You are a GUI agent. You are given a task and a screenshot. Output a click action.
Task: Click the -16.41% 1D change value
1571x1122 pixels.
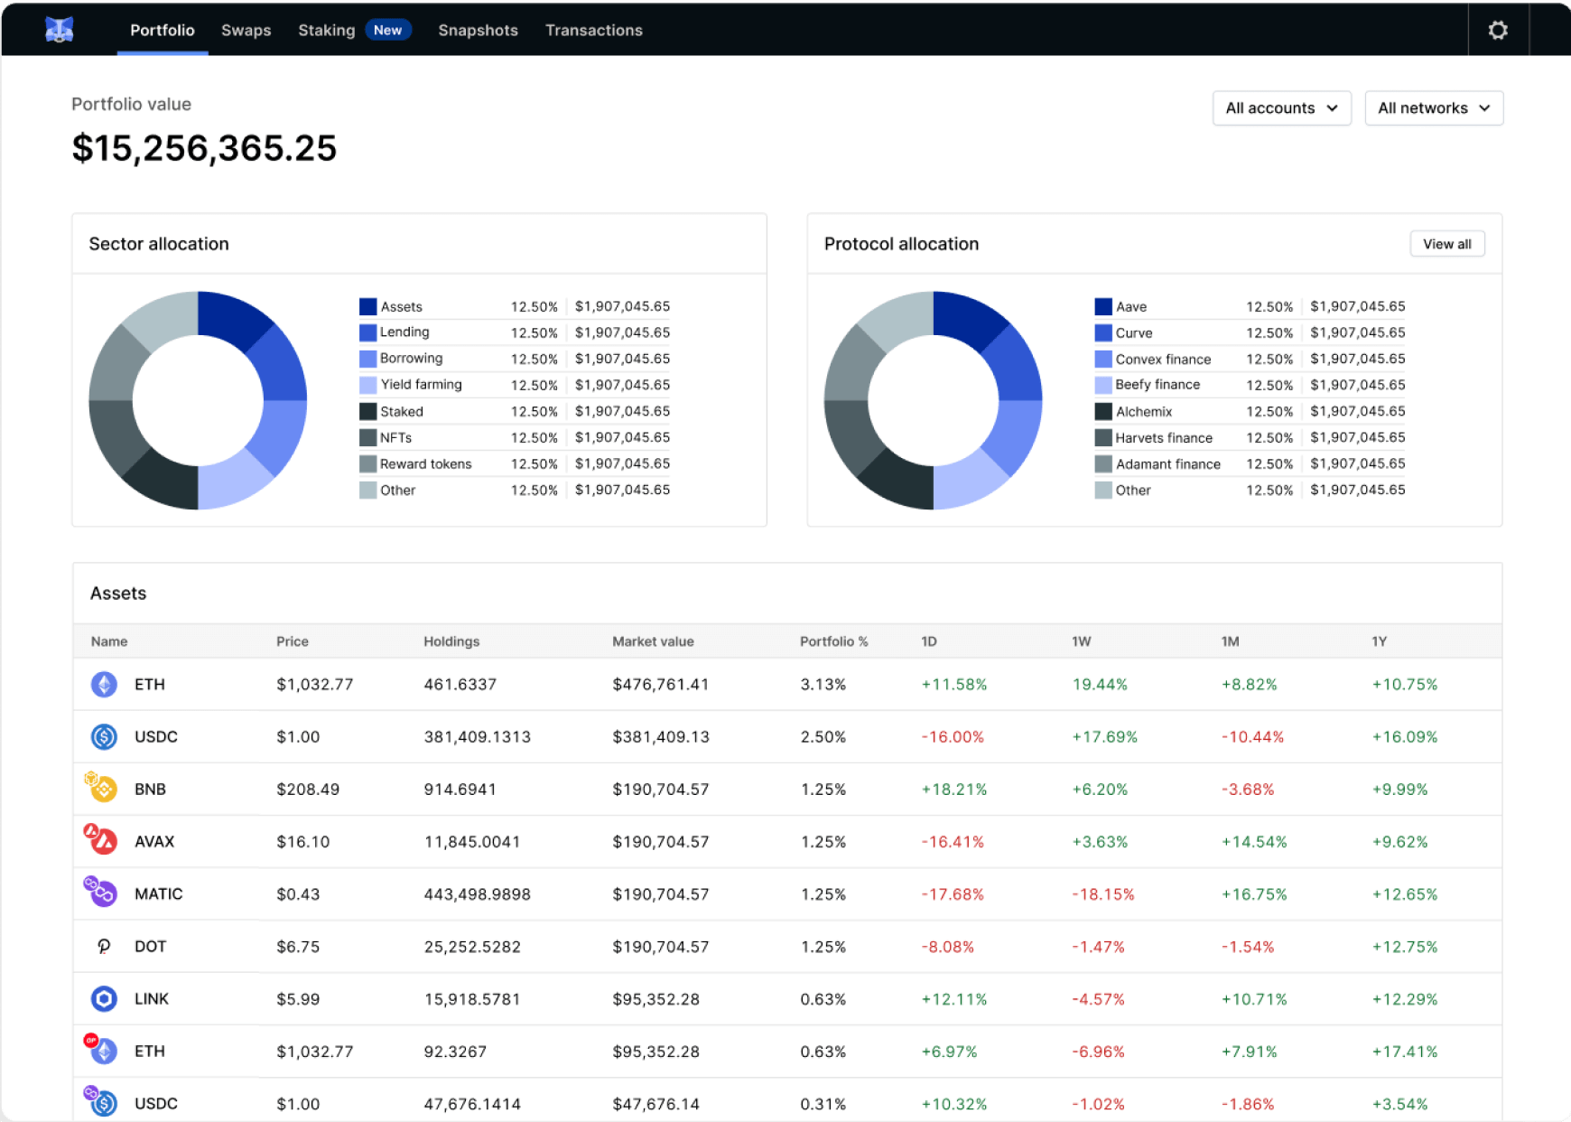tap(953, 842)
